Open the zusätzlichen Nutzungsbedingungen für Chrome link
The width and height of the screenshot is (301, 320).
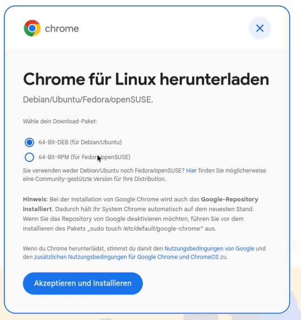click(x=127, y=257)
